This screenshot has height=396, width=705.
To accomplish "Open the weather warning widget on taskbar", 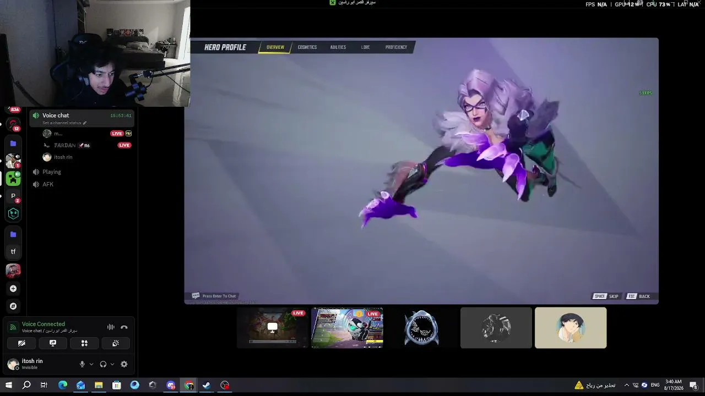I will point(595,386).
